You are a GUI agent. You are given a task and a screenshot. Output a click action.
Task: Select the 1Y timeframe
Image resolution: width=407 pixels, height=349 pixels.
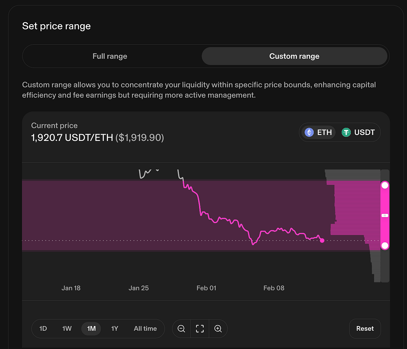(114, 328)
